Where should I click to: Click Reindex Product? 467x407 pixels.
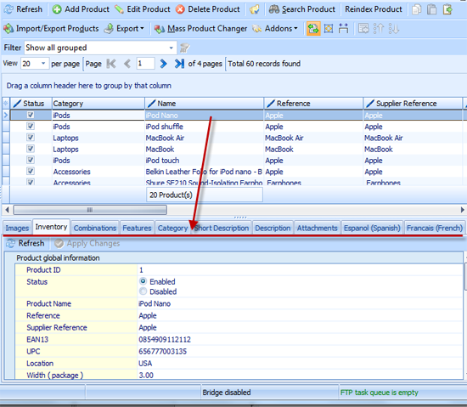(x=374, y=9)
